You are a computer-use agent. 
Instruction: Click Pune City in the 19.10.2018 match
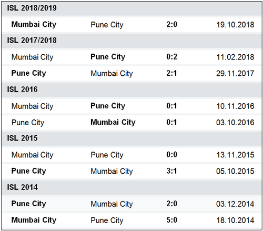tap(107, 25)
